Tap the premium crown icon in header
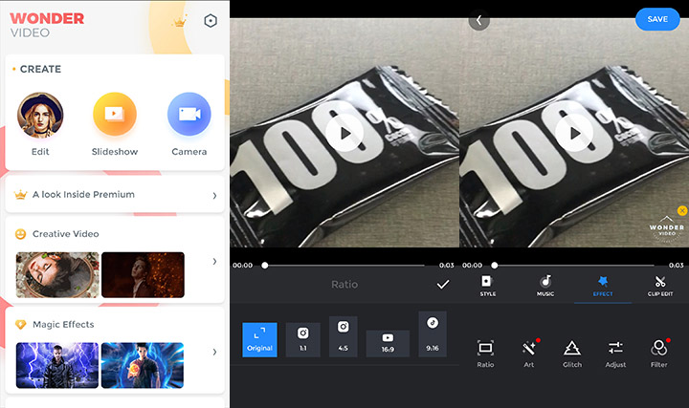Screen dimensions: 689x408 (x=179, y=21)
